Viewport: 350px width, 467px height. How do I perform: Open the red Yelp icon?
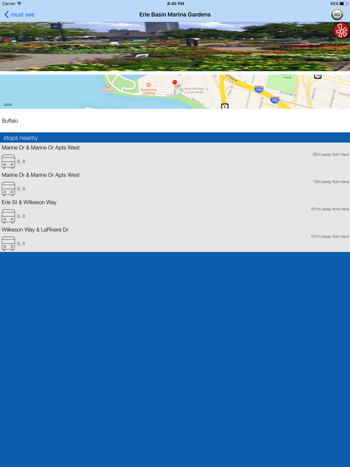point(341,31)
